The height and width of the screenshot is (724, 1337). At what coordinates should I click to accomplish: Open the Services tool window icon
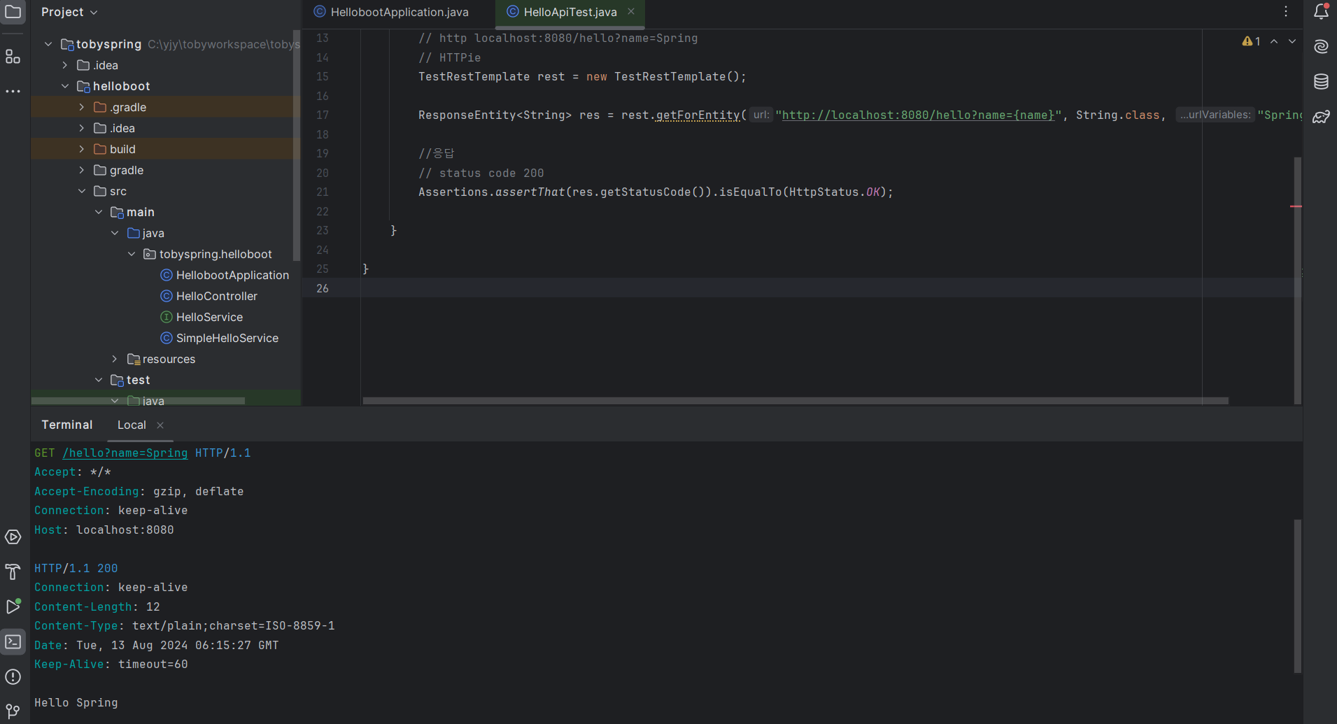click(x=13, y=537)
